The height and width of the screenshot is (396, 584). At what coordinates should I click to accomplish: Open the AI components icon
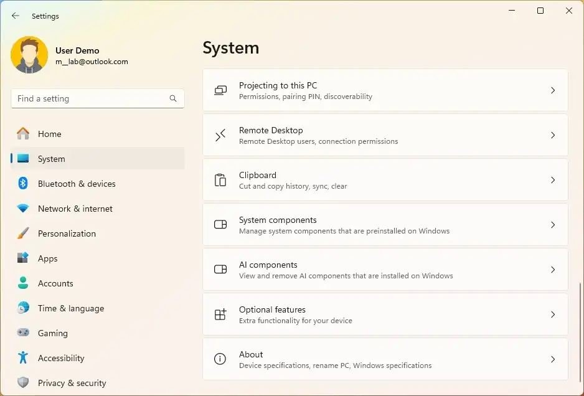pos(220,270)
